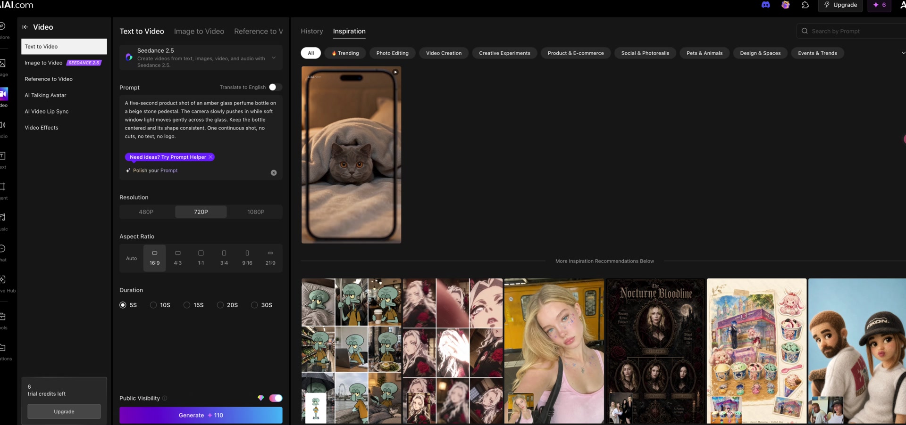Open the Music section in left sidebar
Image resolution: width=906 pixels, height=425 pixels.
coord(3,221)
